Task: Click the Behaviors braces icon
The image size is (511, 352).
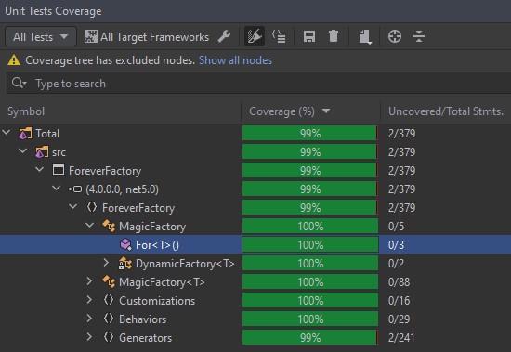Action: 109,319
